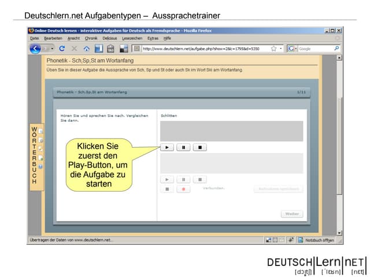The image size is (370, 277).
Task: Open the Delicious menu
Action: tap(109, 38)
